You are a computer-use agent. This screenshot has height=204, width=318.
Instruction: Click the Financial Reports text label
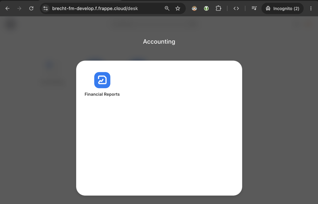click(x=102, y=94)
